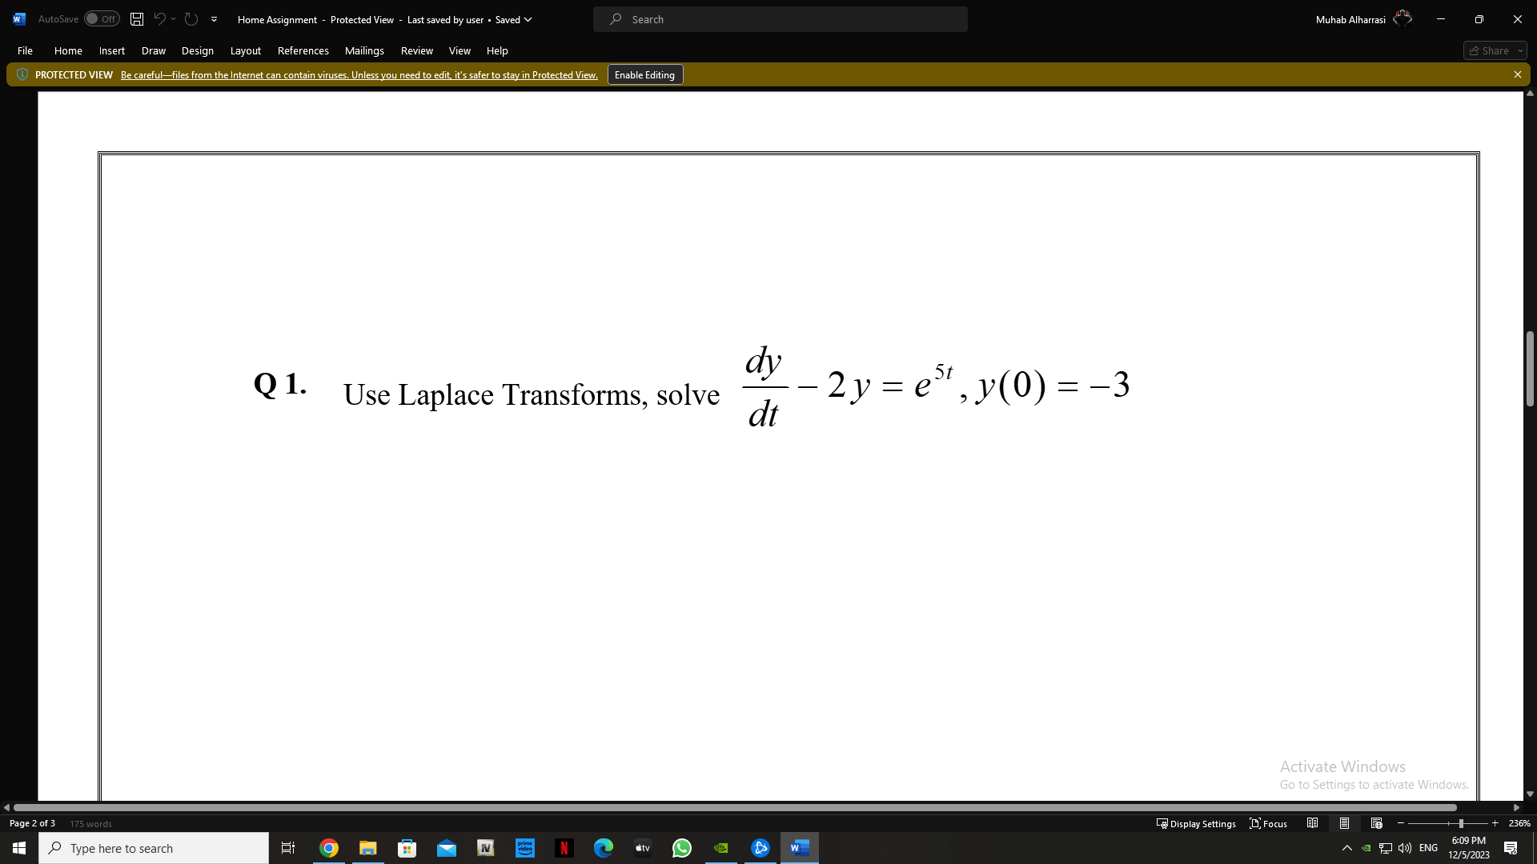The image size is (1537, 864).
Task: Enable Focus mode from the status bar
Action: pos(1268,823)
